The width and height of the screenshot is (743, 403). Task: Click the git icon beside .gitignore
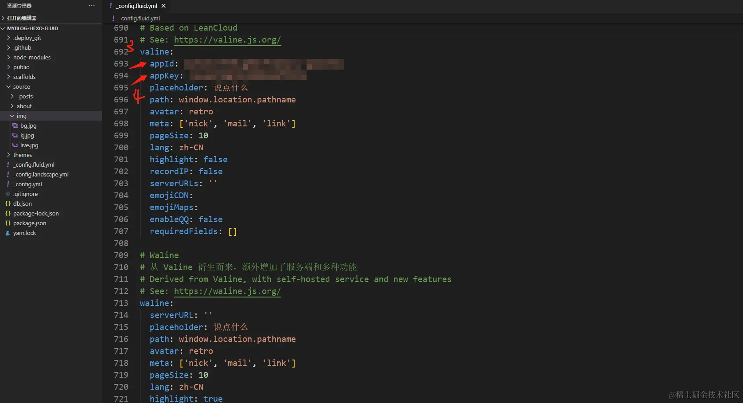click(x=8, y=194)
